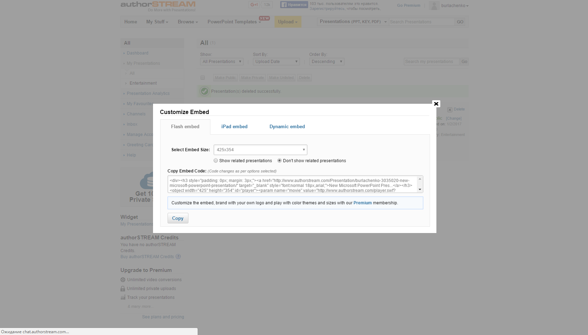This screenshot has width=588, height=335.
Task: Select Don't show related presentations radio
Action: click(279, 161)
